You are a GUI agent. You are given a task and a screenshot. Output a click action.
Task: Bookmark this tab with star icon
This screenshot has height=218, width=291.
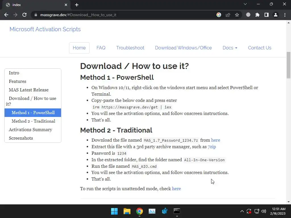point(237,15)
